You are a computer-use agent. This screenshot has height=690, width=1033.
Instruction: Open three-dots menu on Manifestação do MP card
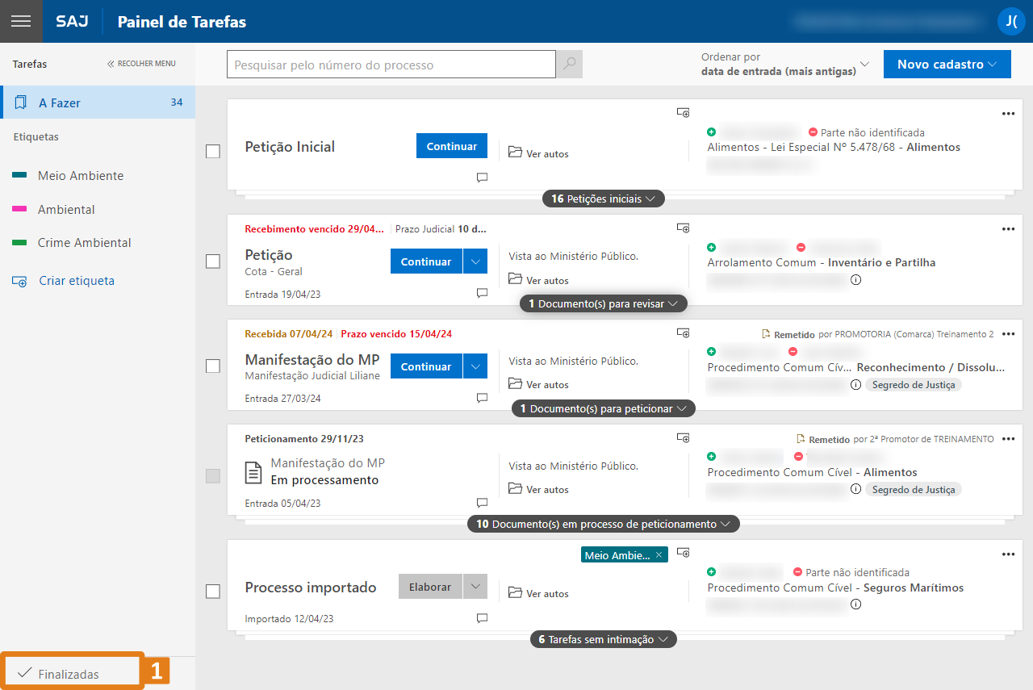[x=1008, y=334]
